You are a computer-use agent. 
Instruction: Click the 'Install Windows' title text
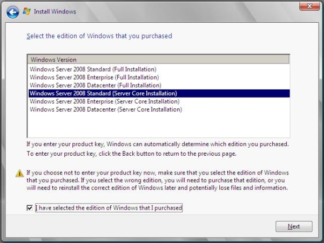click(x=55, y=11)
